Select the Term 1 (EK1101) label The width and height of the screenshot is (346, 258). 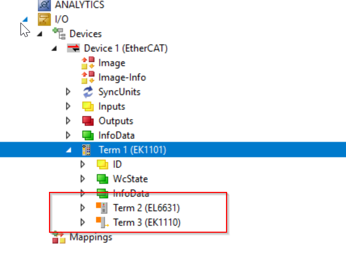[132, 150]
